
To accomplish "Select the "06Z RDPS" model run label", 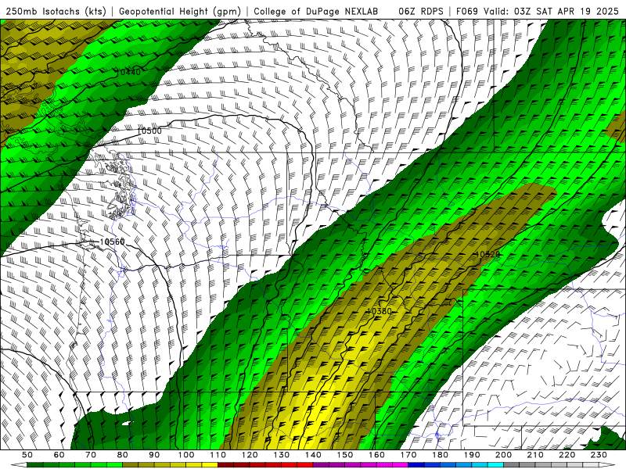I will point(421,11).
